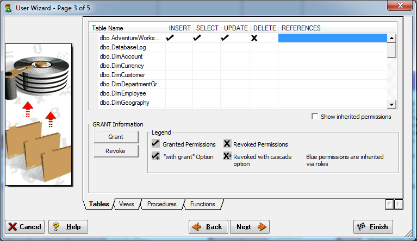
Task: Click the table list scrollbar thumb
Action: (x=391, y=50)
